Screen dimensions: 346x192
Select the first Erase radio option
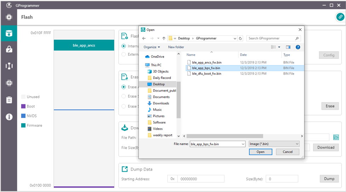pos(123,87)
